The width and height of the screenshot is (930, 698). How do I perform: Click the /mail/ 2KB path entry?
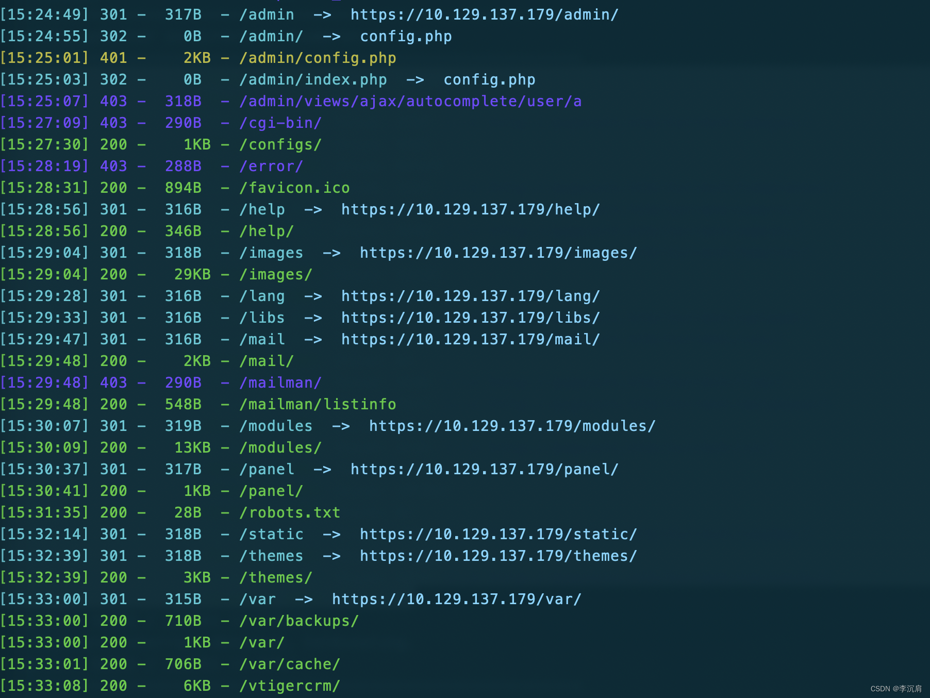coord(267,361)
